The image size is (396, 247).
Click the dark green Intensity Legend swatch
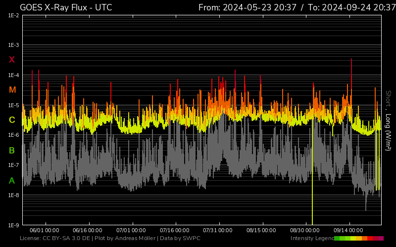click(337, 238)
